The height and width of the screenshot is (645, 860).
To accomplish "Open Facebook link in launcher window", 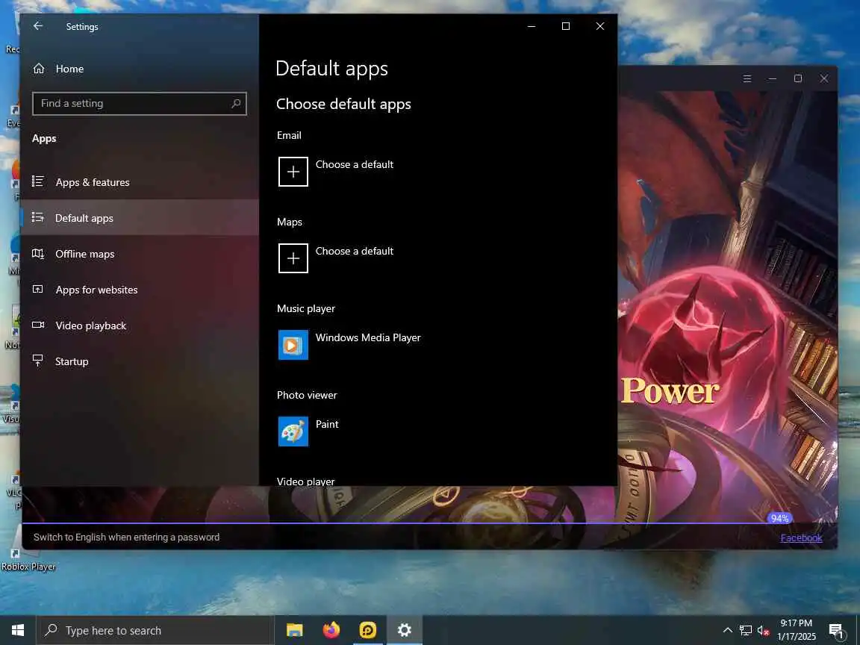I will (801, 537).
